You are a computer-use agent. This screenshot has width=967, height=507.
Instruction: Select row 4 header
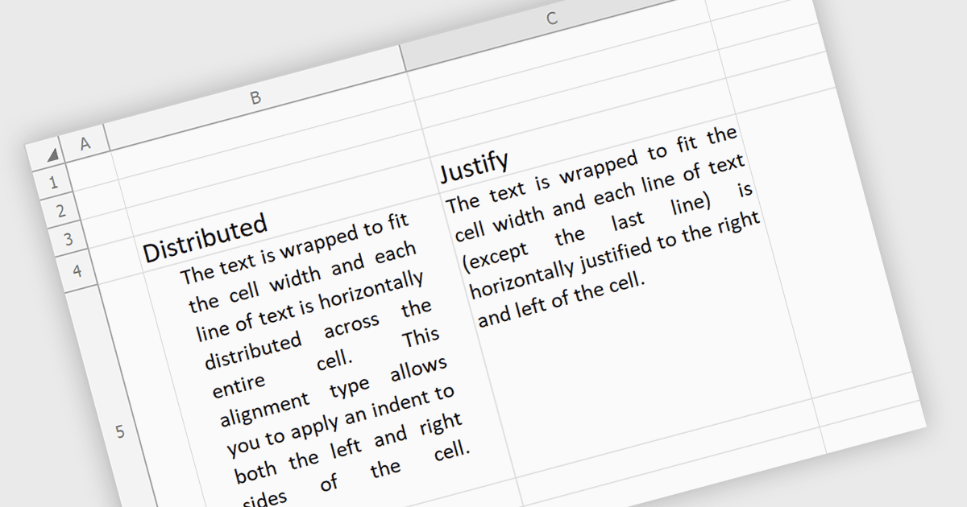pos(77,270)
